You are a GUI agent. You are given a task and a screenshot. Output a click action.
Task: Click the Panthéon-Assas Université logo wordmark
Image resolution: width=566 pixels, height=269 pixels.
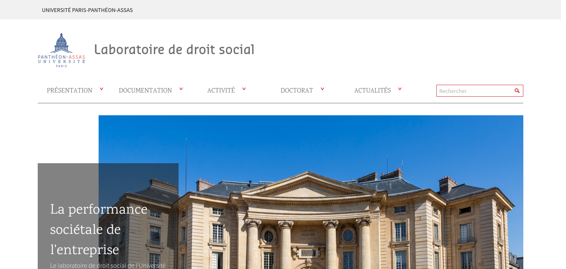click(61, 61)
